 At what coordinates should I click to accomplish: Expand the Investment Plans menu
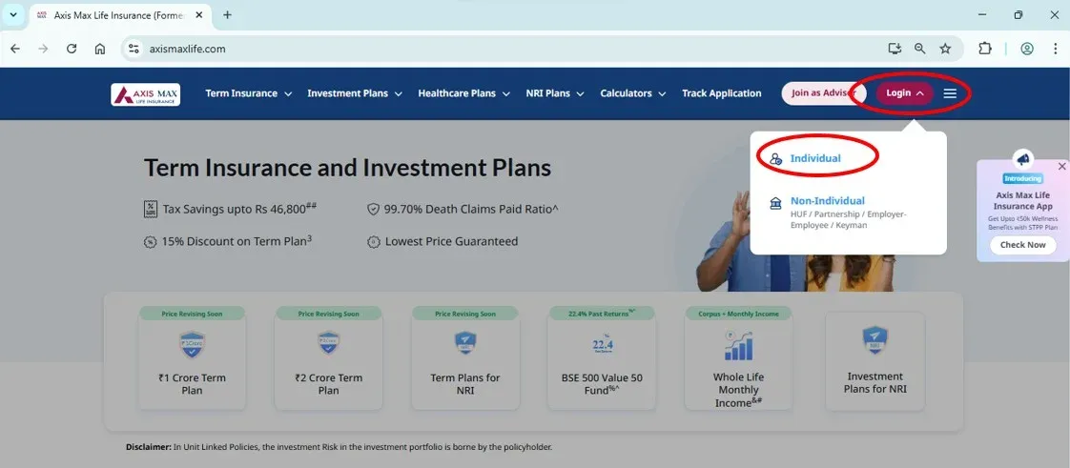[354, 93]
